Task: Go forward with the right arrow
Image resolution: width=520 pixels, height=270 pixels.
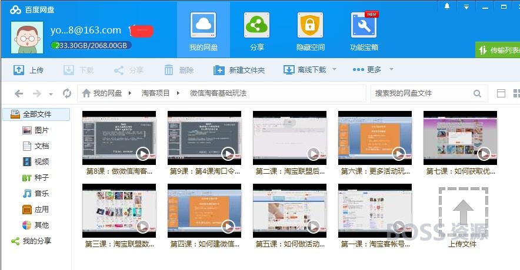Action: point(37,94)
